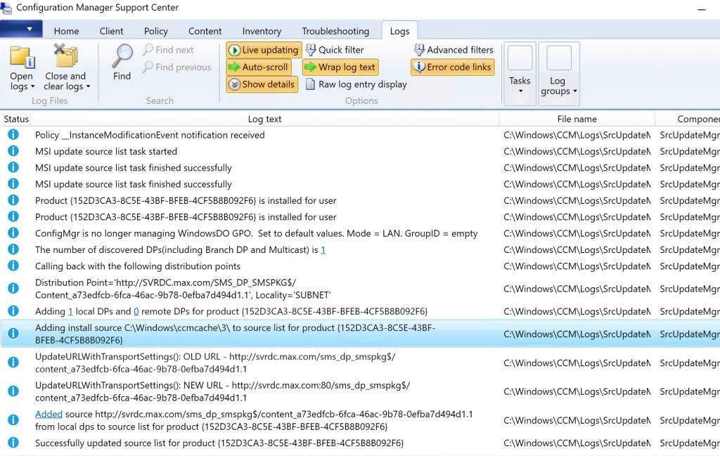The width and height of the screenshot is (720, 456).
Task: Open the Inventory tab
Action: coord(262,31)
